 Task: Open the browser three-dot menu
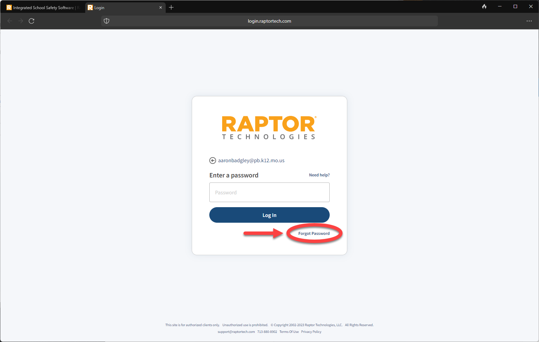pyautogui.click(x=529, y=21)
